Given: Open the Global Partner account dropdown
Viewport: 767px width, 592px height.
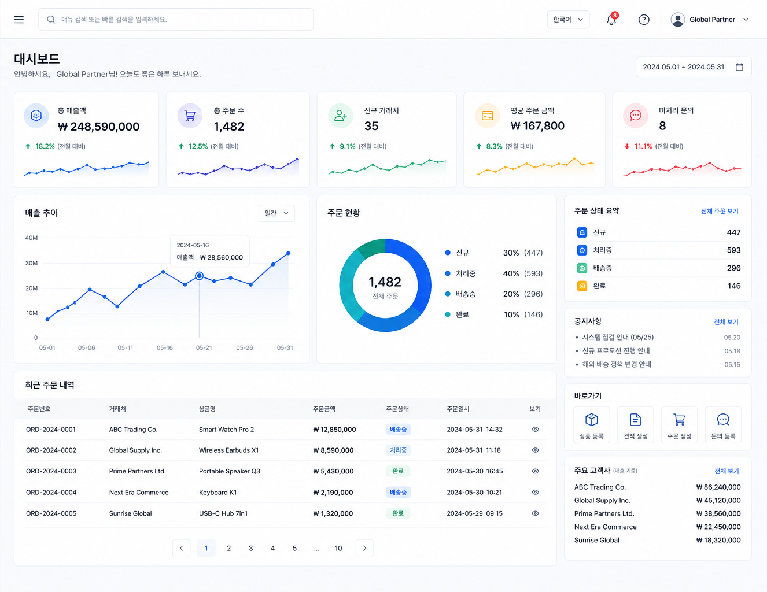Looking at the screenshot, I should 710,20.
